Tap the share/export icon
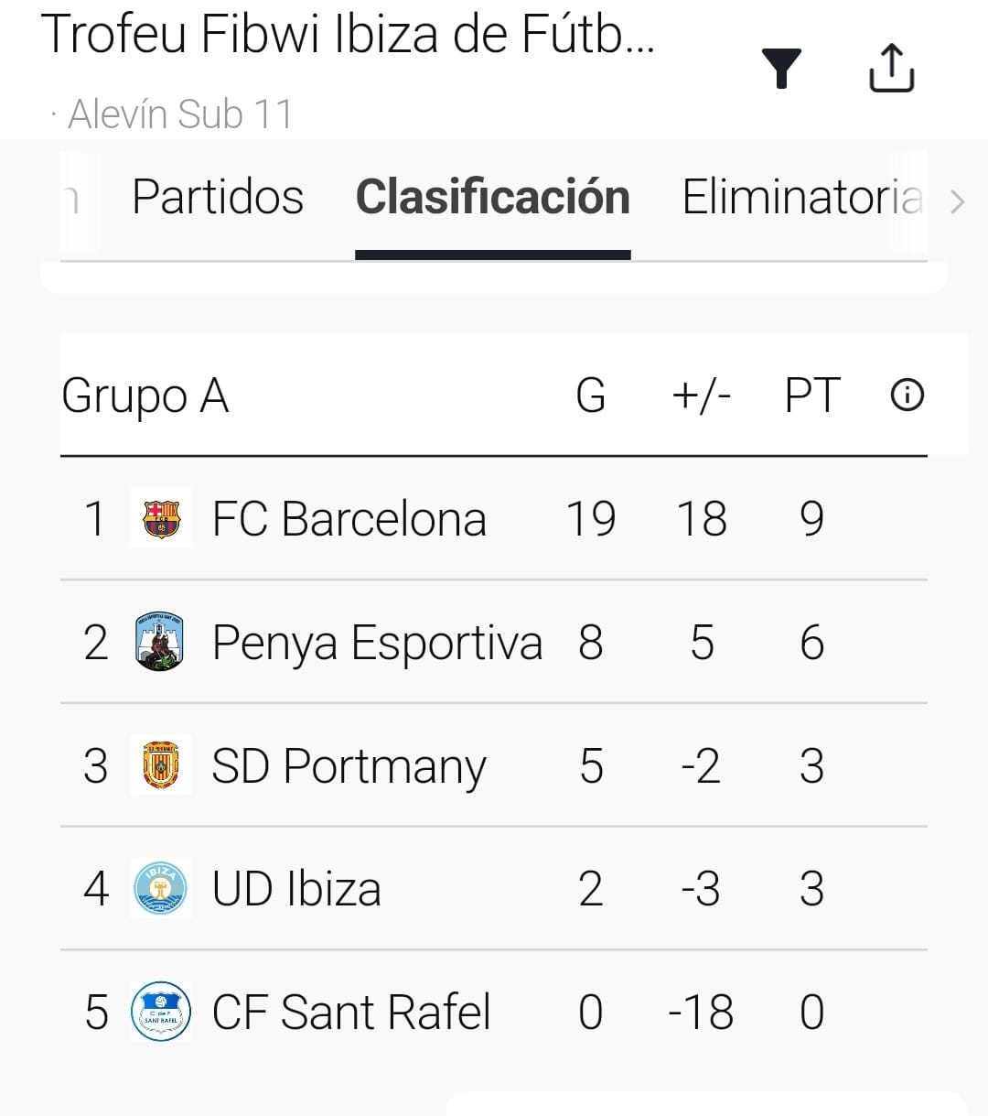This screenshot has height=1116, width=988. (891, 69)
